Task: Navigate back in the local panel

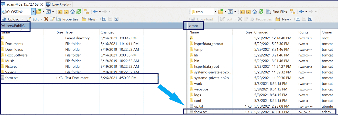Action: point(95,12)
